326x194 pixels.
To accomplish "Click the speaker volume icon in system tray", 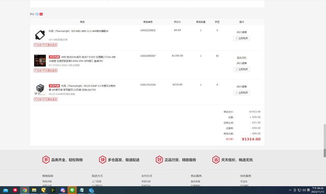I will 304,190.
